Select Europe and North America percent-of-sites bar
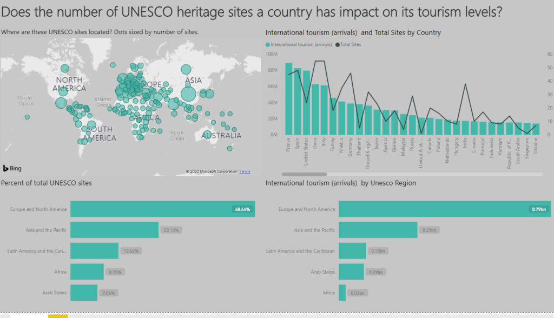 (x=162, y=209)
